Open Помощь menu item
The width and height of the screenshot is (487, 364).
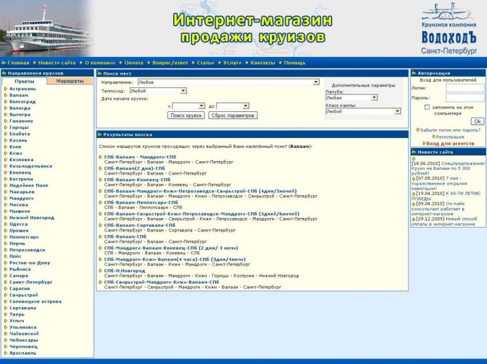point(295,63)
